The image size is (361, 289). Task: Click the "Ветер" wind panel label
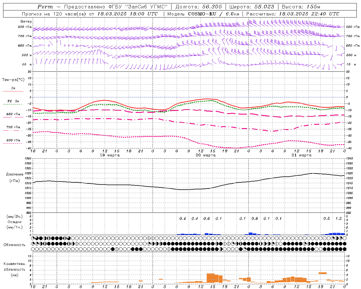26,21
